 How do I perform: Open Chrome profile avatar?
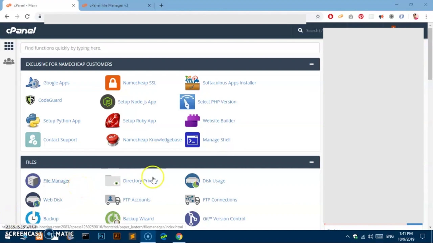(416, 16)
